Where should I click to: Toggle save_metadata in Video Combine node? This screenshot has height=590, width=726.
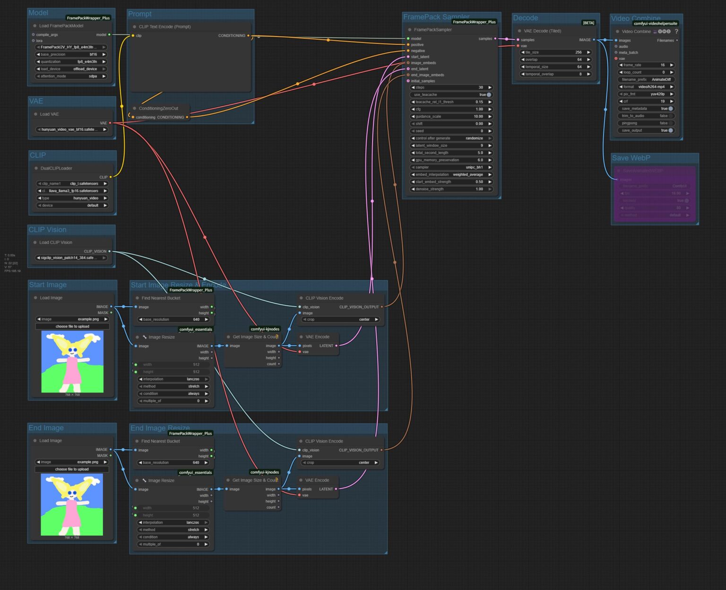(x=670, y=109)
